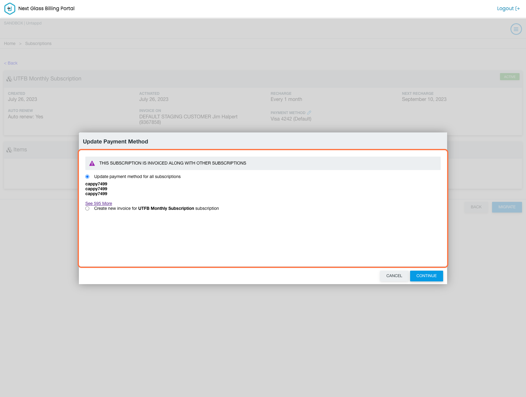Click the Visa 4242 (Default) text
Image resolution: width=526 pixels, height=397 pixels.
pos(291,119)
